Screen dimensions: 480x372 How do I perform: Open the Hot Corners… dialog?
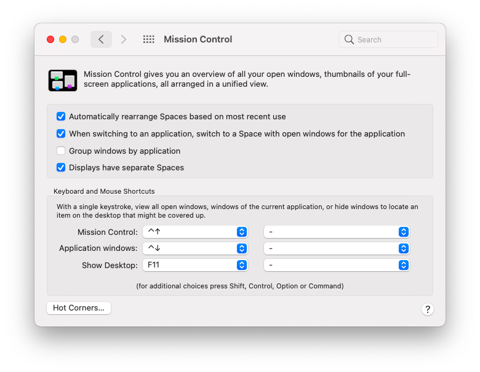(x=79, y=308)
